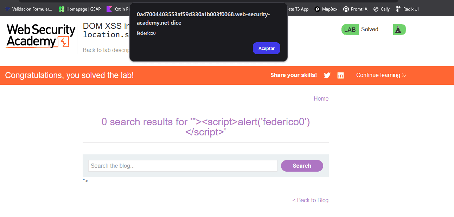Open the Homepage | GSAP bookmark
The image size is (454, 217).
point(81,9)
